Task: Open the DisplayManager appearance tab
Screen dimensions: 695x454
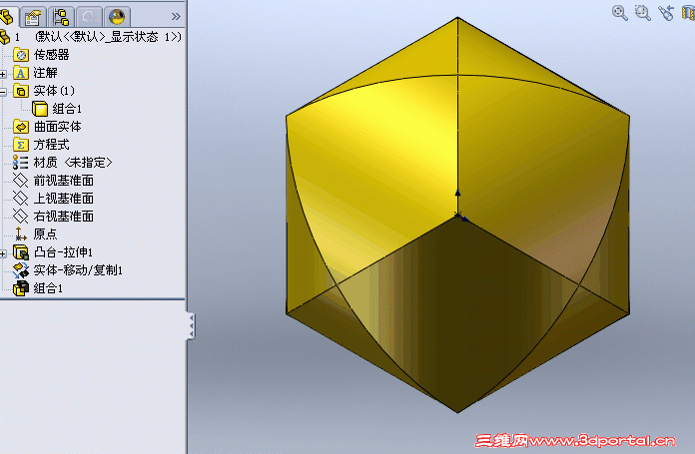Action: point(117,17)
